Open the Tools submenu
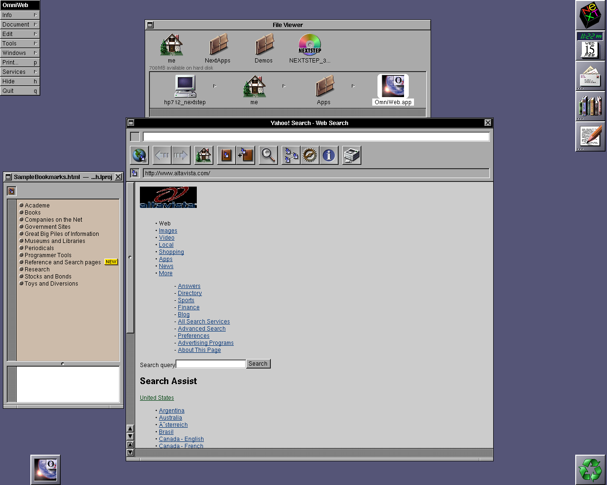 (20, 44)
